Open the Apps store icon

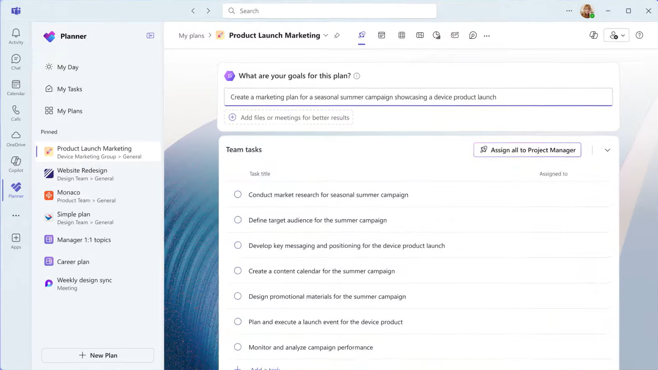pyautogui.click(x=16, y=241)
